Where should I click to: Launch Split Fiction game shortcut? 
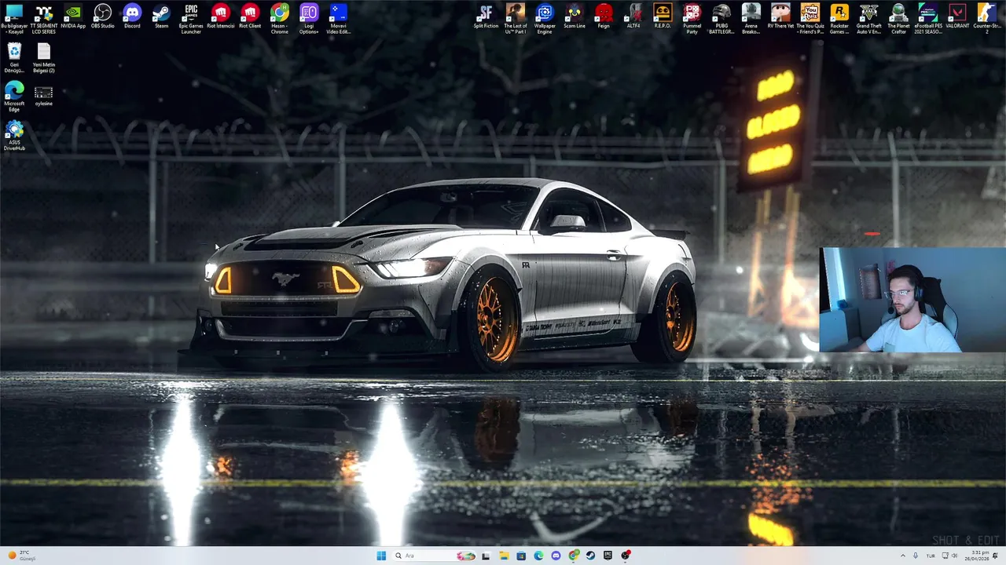point(486,16)
